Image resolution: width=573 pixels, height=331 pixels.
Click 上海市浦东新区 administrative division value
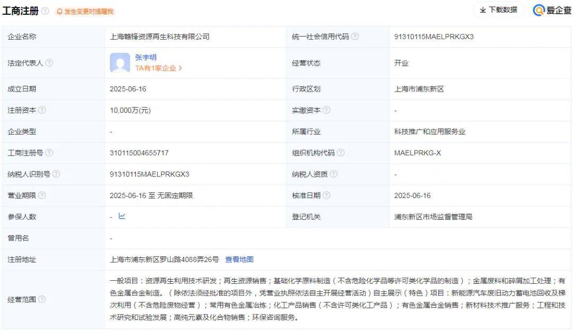[419, 89]
